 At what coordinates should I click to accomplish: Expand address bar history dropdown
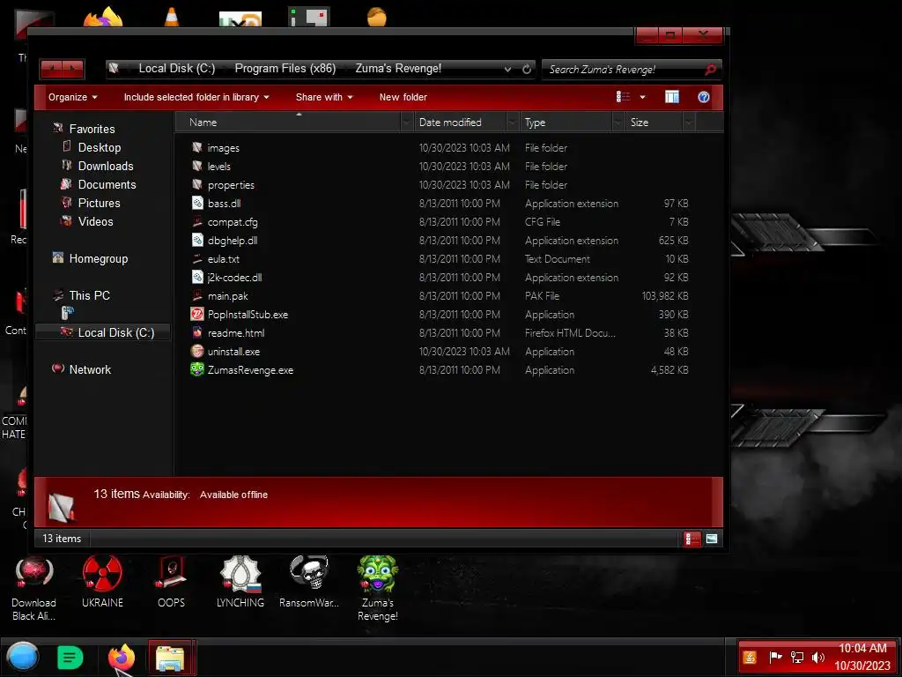(507, 69)
